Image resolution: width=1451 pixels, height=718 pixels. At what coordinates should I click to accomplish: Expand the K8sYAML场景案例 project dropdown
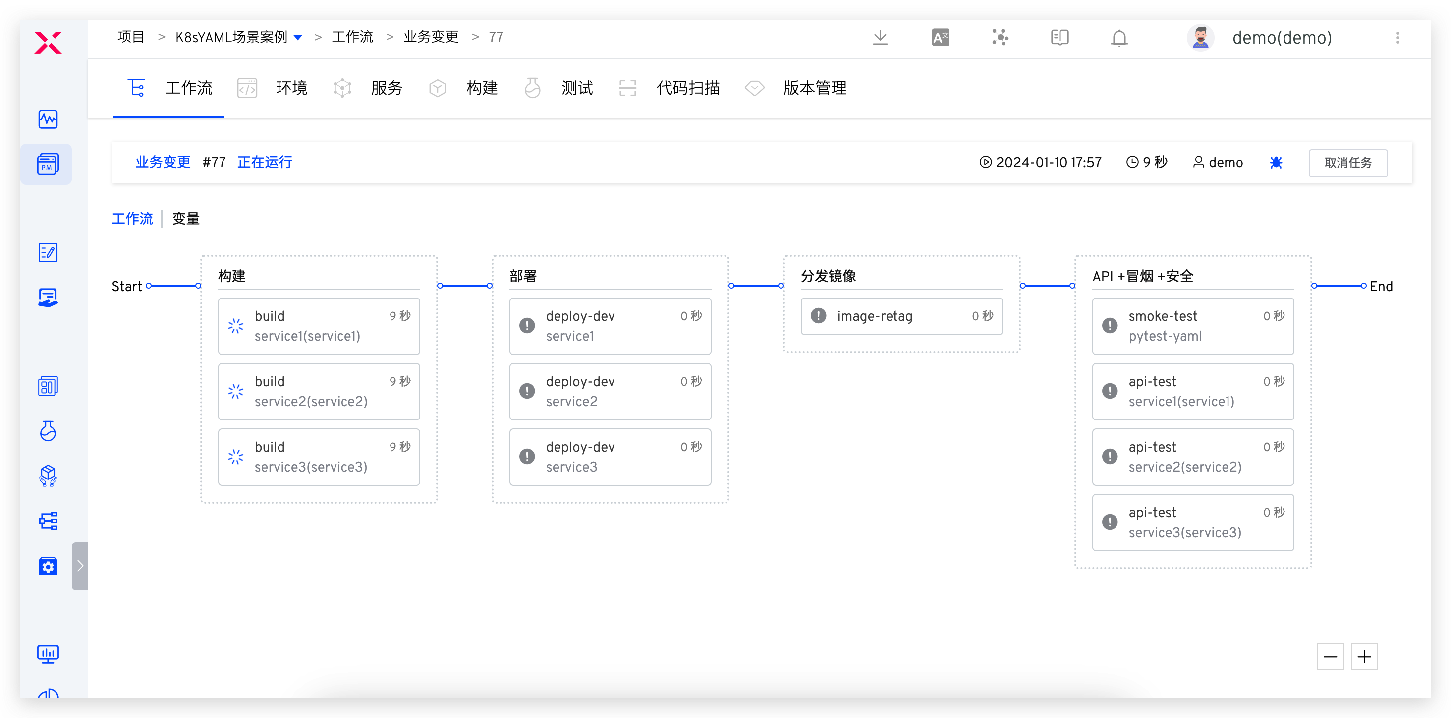coord(298,37)
